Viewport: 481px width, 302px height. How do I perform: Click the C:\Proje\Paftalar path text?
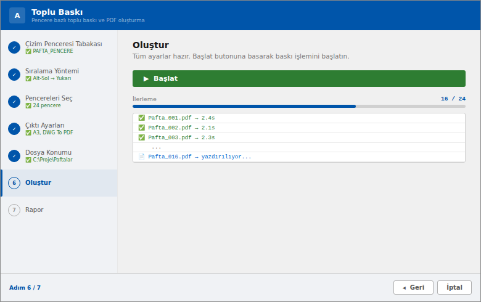point(53,160)
